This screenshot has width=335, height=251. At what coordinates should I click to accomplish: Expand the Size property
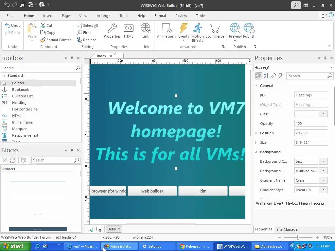[256, 142]
